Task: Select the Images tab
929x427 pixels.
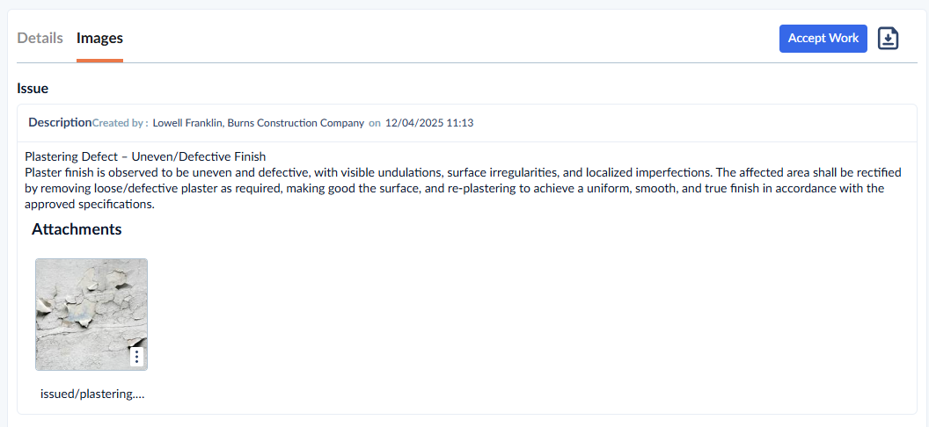Action: coord(99,39)
